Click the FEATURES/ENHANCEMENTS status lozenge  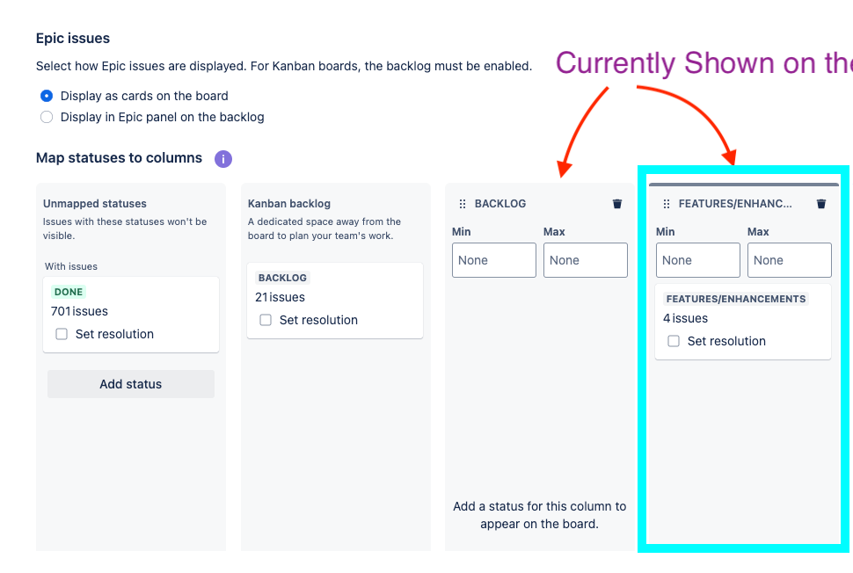pos(735,299)
